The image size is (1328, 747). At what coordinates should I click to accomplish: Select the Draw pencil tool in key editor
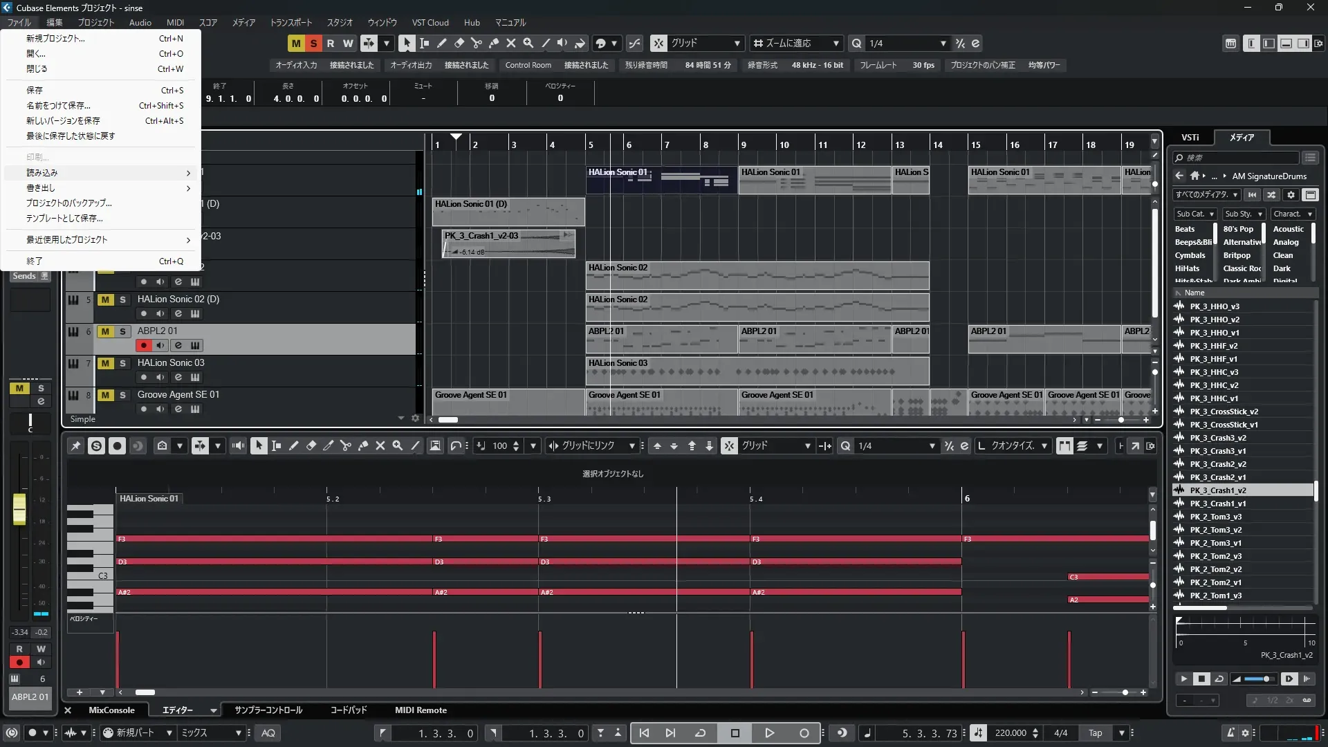pyautogui.click(x=293, y=446)
